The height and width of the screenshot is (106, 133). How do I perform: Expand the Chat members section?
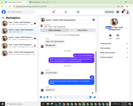[114, 48]
